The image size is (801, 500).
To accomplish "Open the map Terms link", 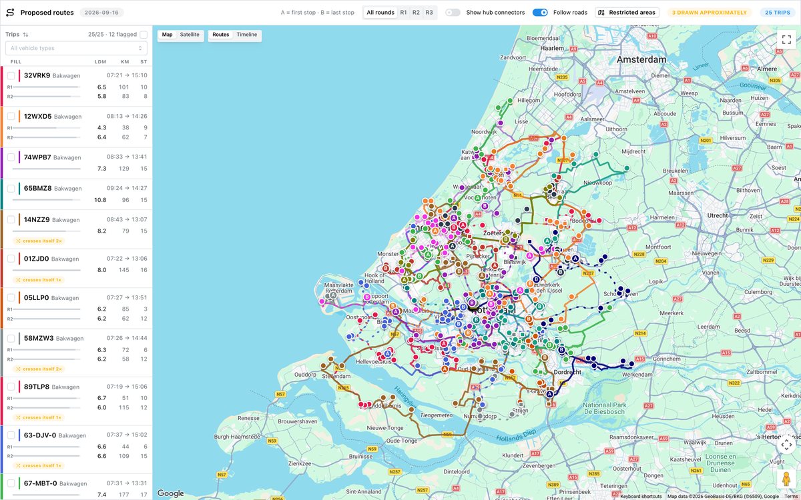I will point(791,496).
